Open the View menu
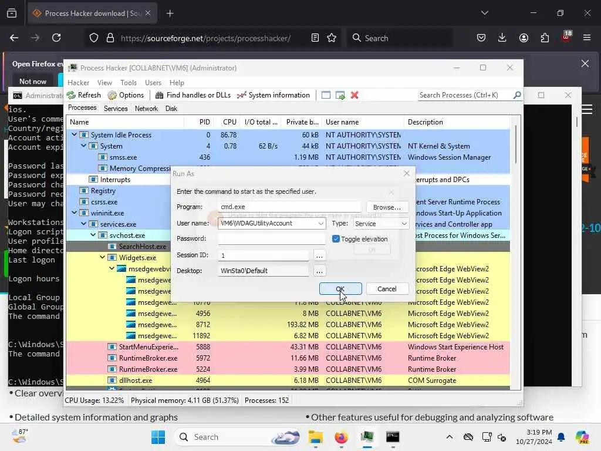The image size is (601, 451). click(104, 82)
